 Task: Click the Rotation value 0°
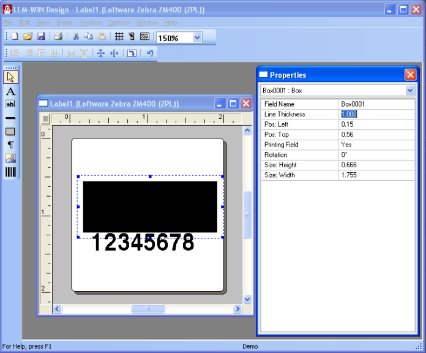[x=376, y=154]
